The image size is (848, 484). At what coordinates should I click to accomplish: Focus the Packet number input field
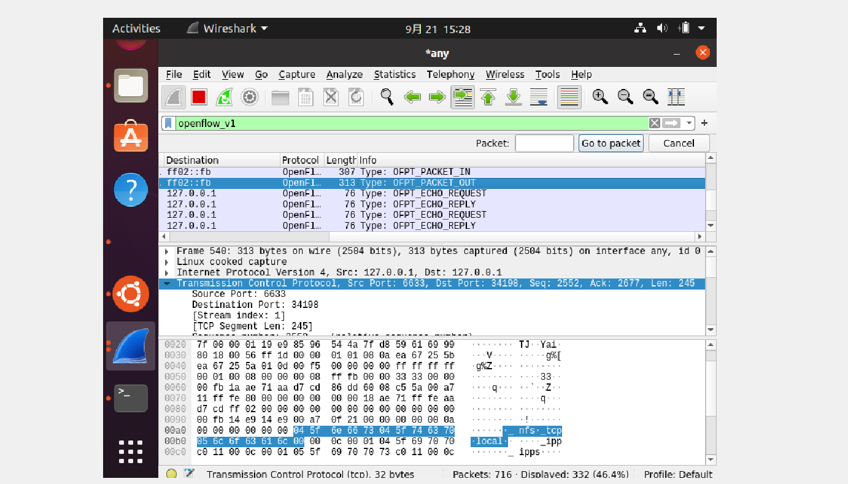click(x=544, y=144)
